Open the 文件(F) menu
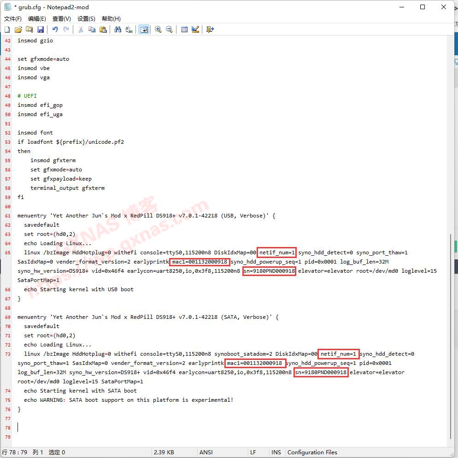The height and width of the screenshot is (458, 458). click(x=13, y=19)
